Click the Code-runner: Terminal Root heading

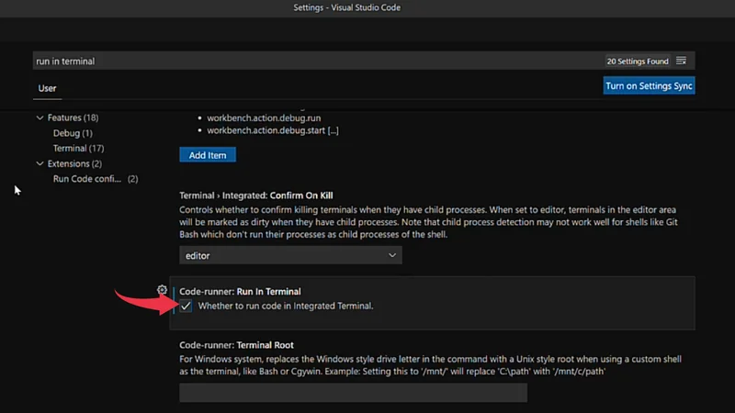pos(236,344)
